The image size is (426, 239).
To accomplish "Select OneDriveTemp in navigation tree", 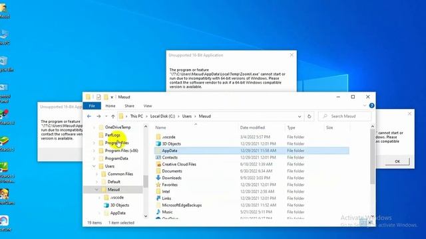I will (x=118, y=127).
